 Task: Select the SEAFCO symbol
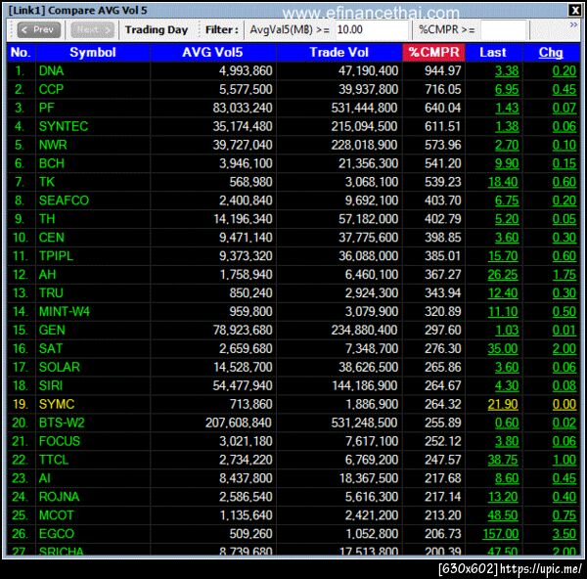pos(64,200)
